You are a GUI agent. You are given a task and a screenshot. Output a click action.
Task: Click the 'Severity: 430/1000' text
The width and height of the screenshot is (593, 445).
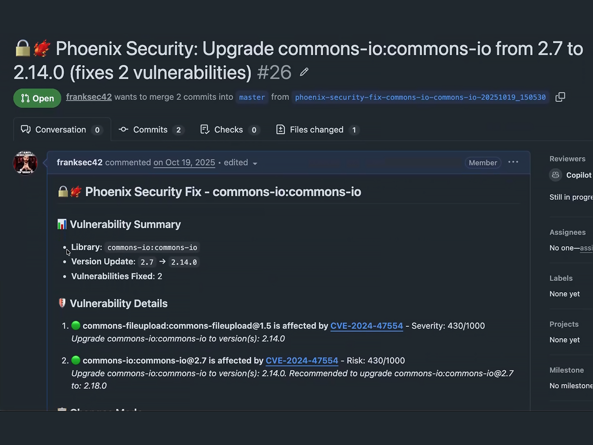[448, 326]
